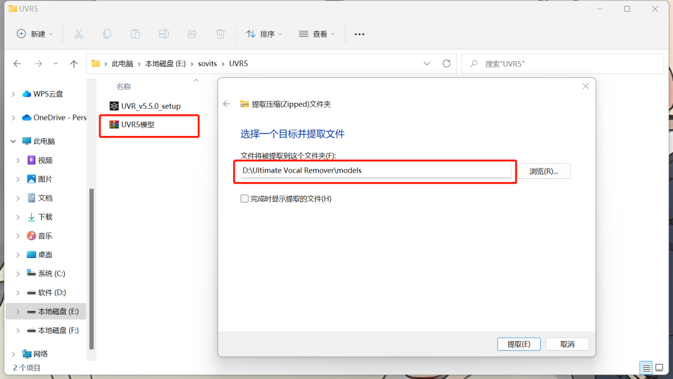The height and width of the screenshot is (379, 673).
Task: Click the Cut scissors icon in toolbar
Action: [79, 34]
